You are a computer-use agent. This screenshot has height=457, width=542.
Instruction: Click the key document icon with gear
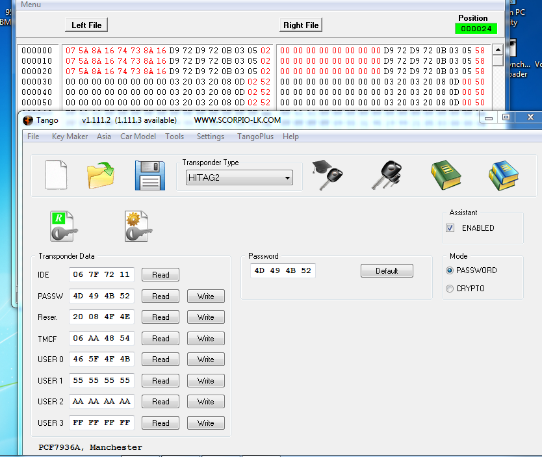coord(138,226)
